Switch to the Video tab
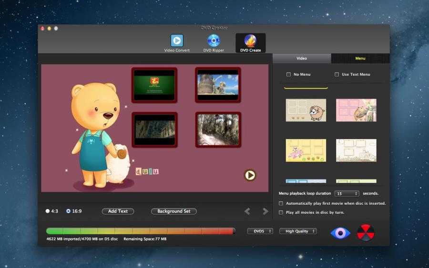Viewport: 429px width, 268px height. coord(302,58)
